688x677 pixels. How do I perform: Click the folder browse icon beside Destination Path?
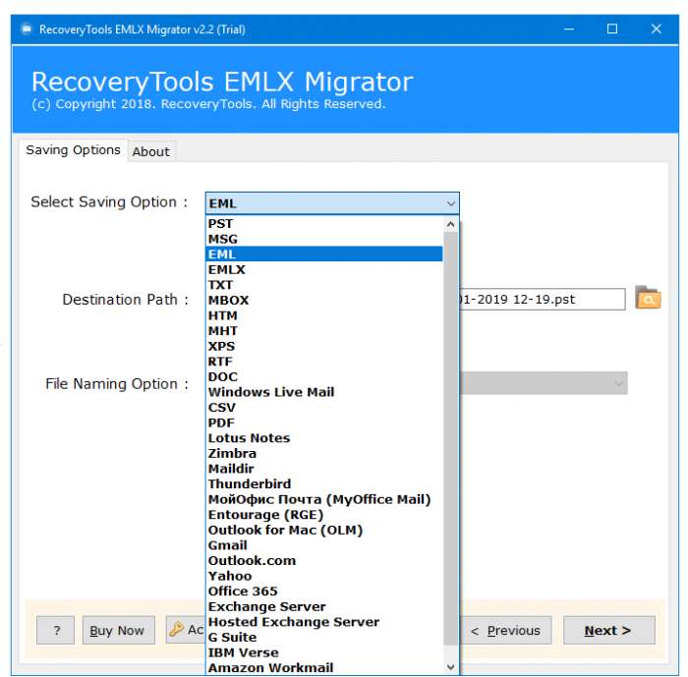648,299
